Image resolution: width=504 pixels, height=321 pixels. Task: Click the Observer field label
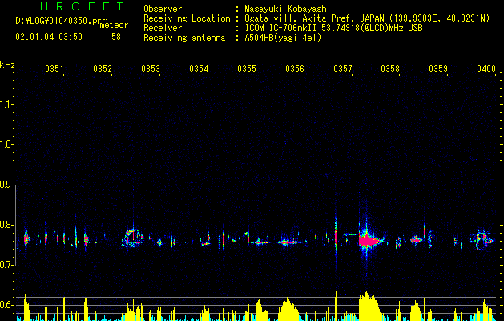pyautogui.click(x=163, y=9)
